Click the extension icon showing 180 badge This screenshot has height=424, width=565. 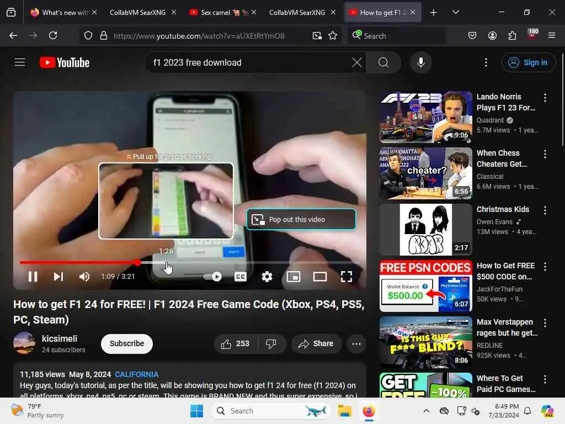(x=532, y=35)
